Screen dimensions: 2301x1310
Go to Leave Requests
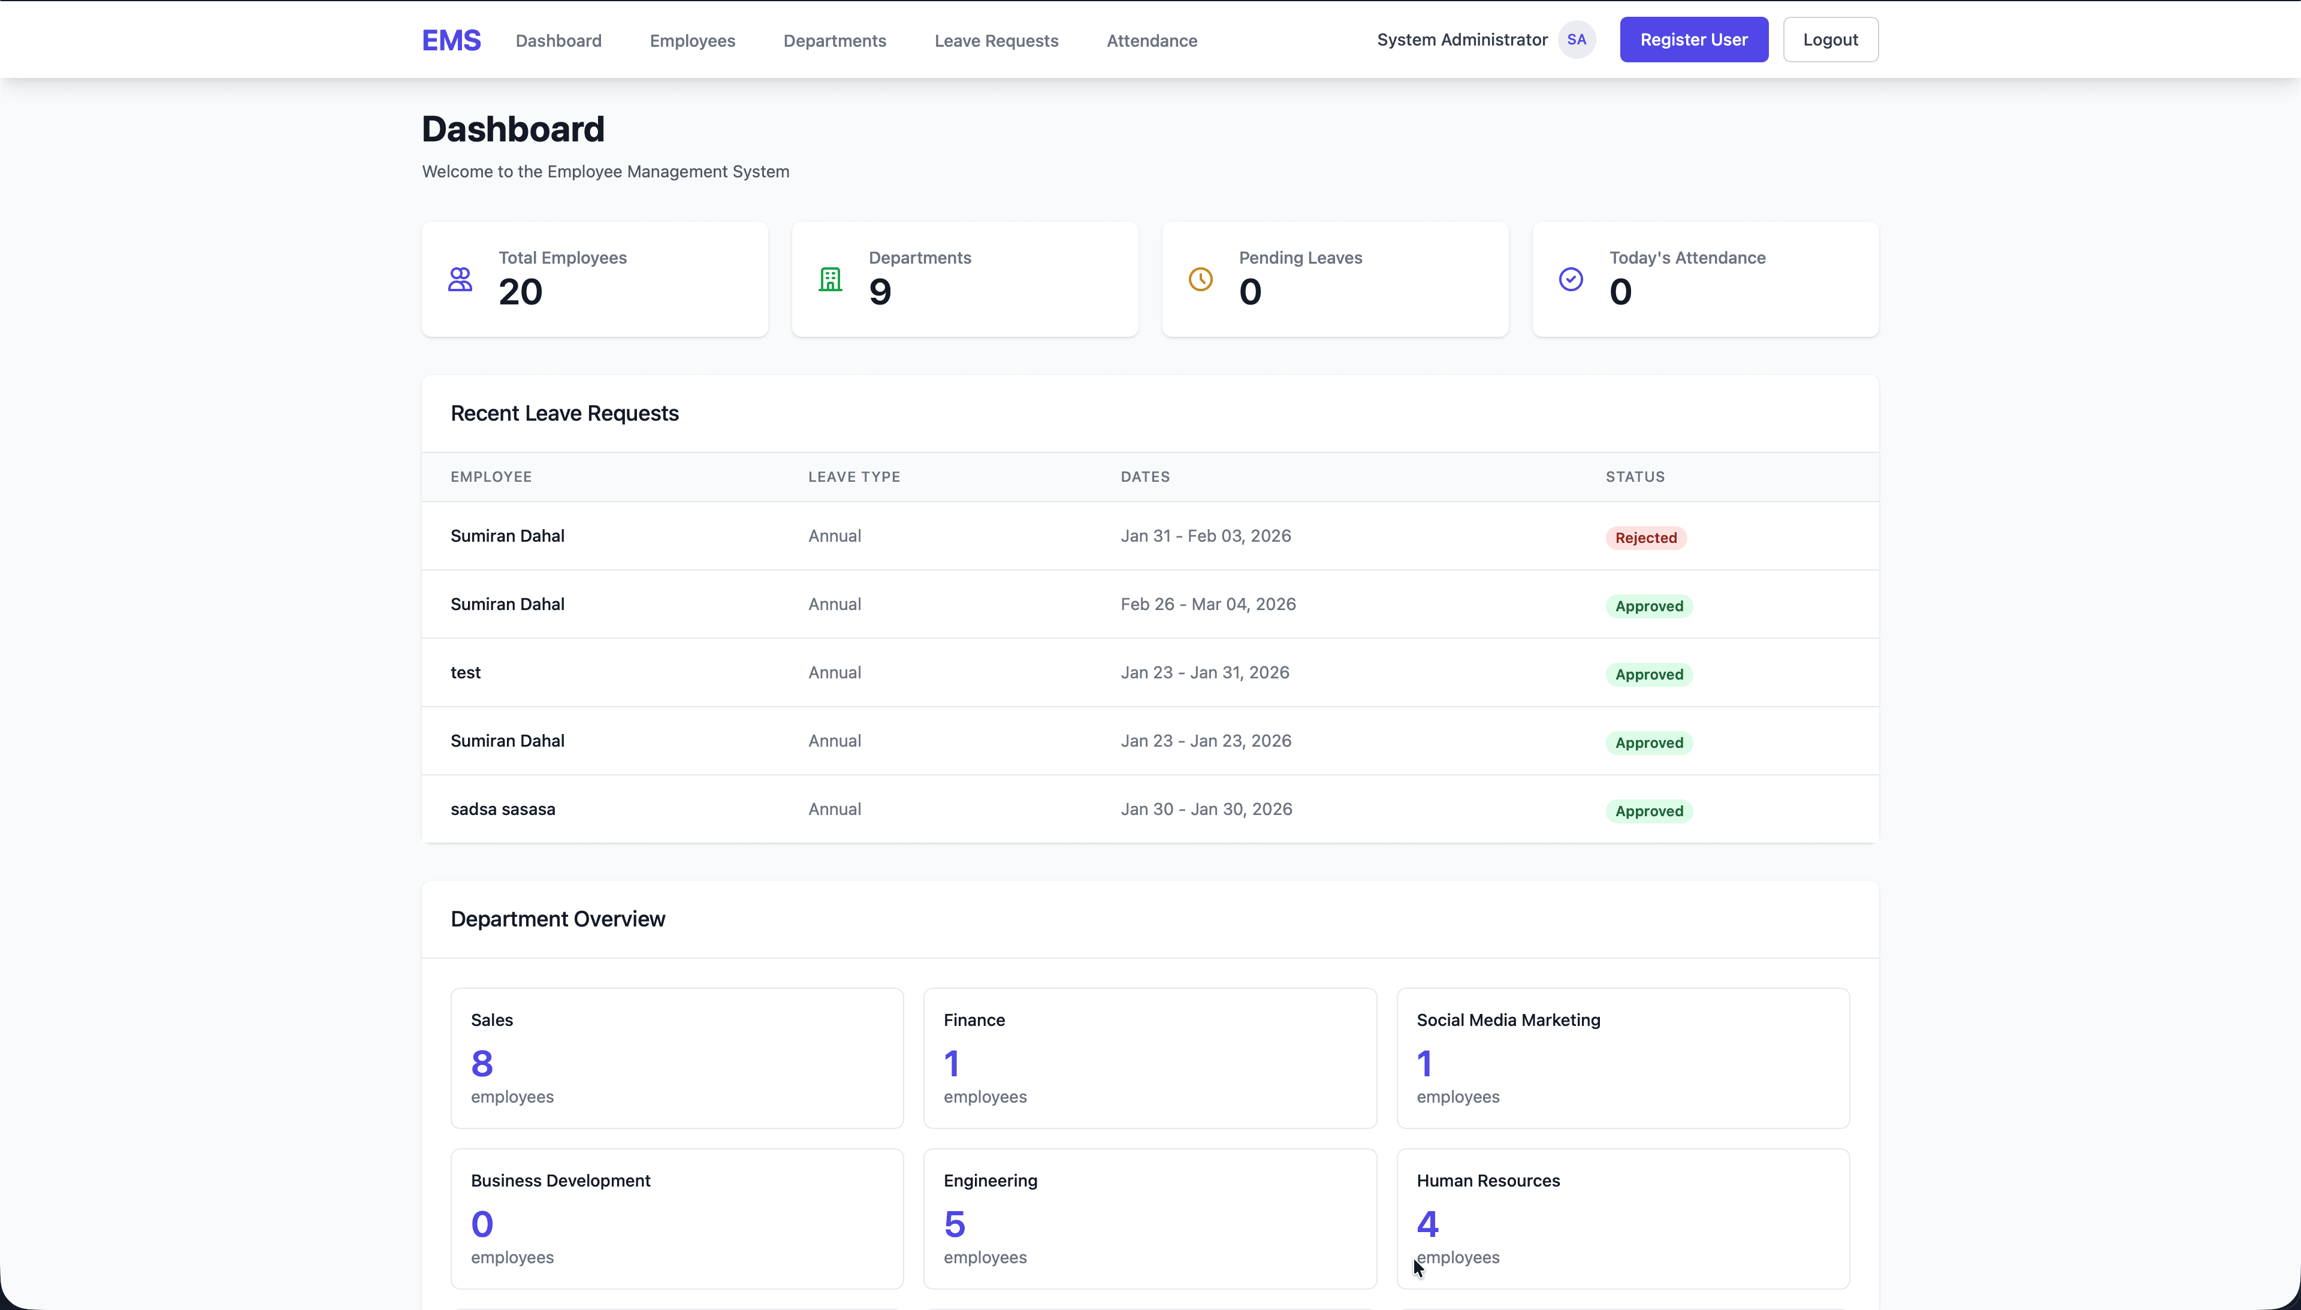996,41
